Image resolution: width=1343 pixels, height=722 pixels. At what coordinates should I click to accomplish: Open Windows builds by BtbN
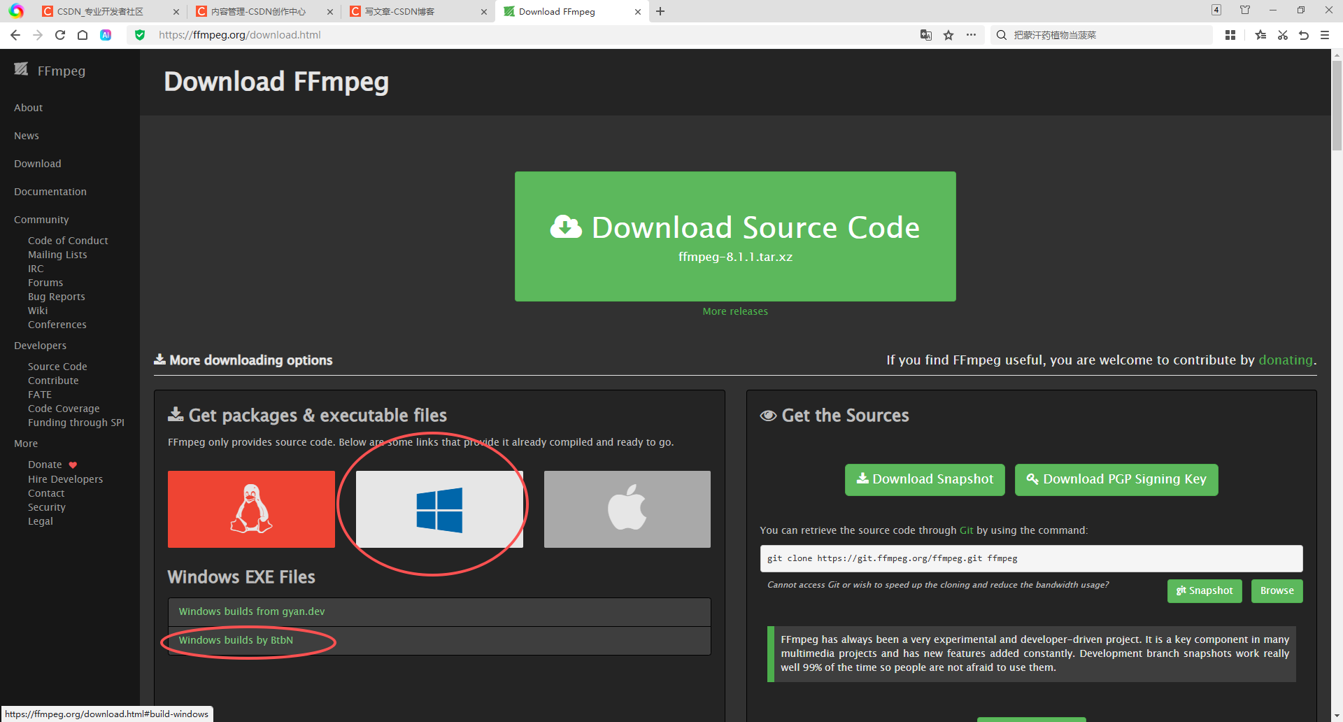click(236, 640)
